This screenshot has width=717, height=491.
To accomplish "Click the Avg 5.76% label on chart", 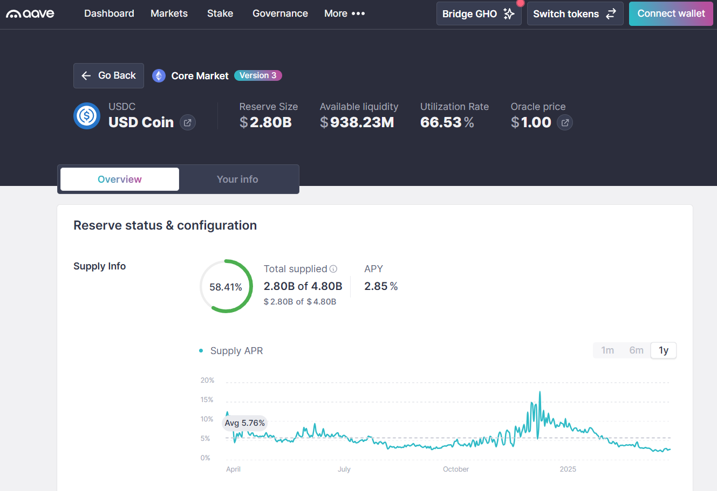I will pos(245,423).
